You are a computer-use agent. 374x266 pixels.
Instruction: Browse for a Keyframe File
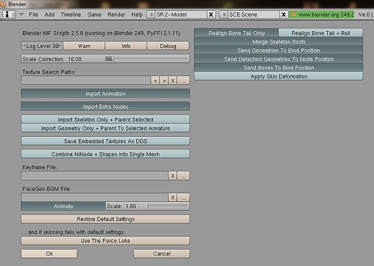coord(184,176)
